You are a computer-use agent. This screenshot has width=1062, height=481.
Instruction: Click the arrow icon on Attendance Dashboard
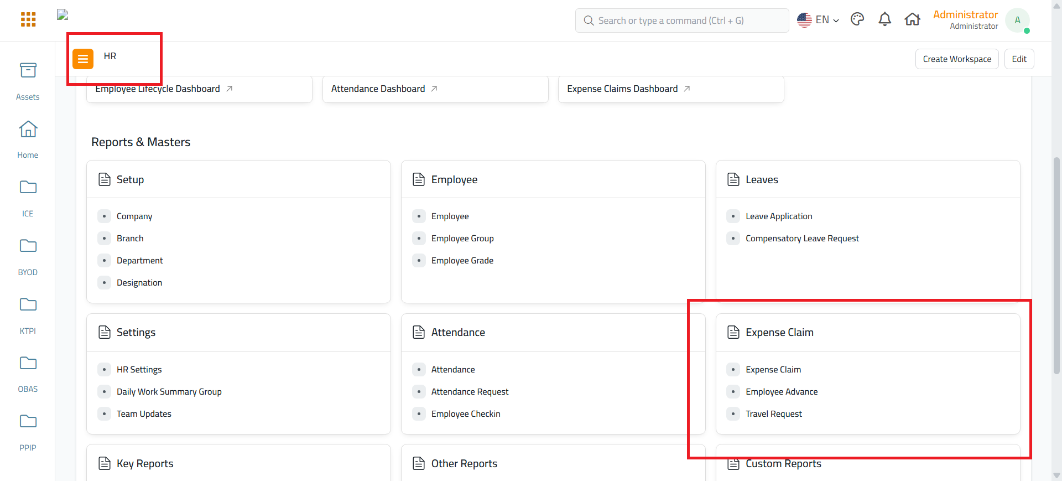click(434, 89)
